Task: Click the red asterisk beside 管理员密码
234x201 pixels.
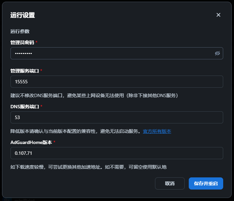Action: point(36,42)
